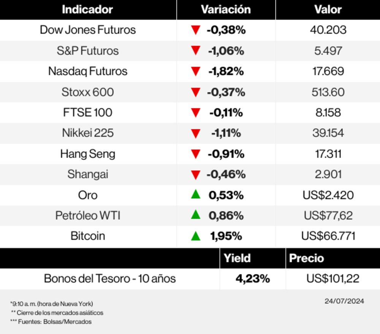Select the Precio header label

pos(307,258)
